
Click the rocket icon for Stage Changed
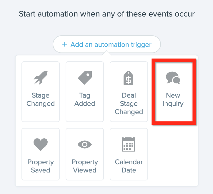point(41,78)
